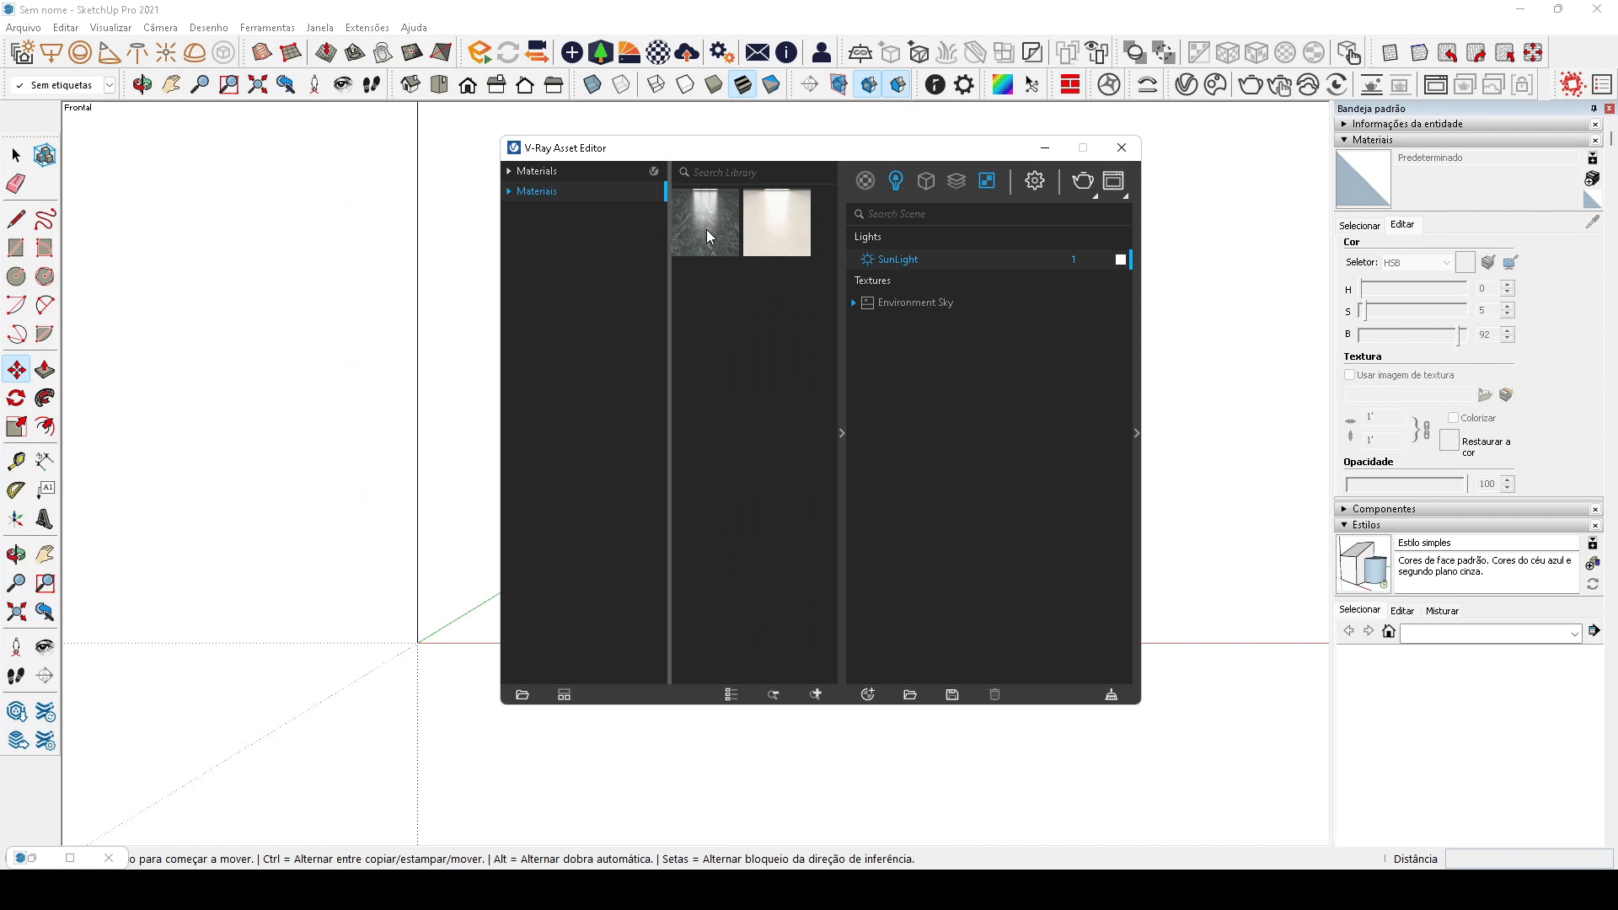Viewport: 1618px width, 910px height.
Task: Select the SunLight entry in Lights list
Action: pos(897,260)
